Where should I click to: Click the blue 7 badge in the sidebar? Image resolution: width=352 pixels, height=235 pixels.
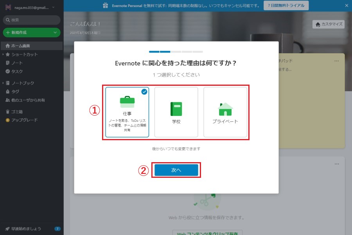[57, 229]
